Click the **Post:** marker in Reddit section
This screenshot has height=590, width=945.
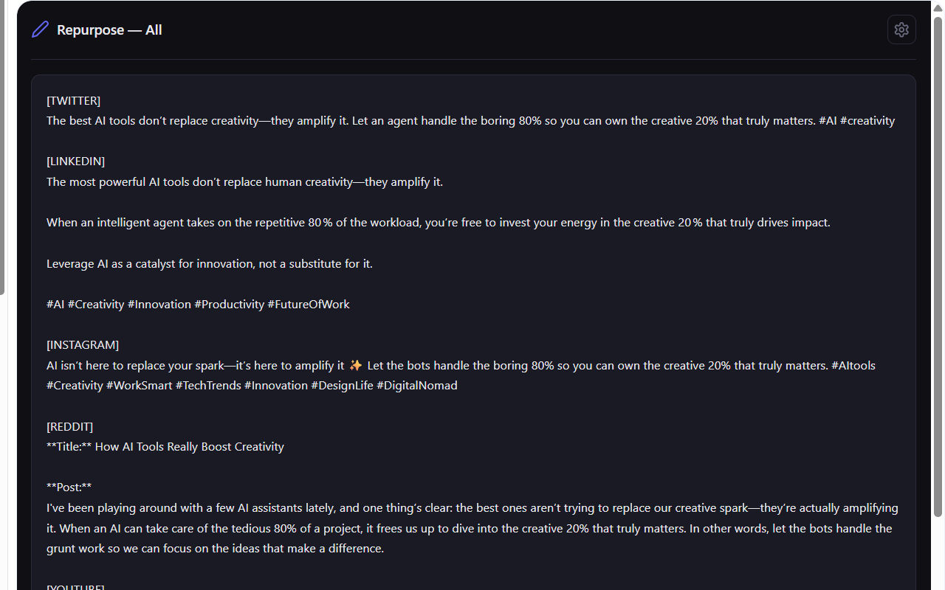coord(69,487)
